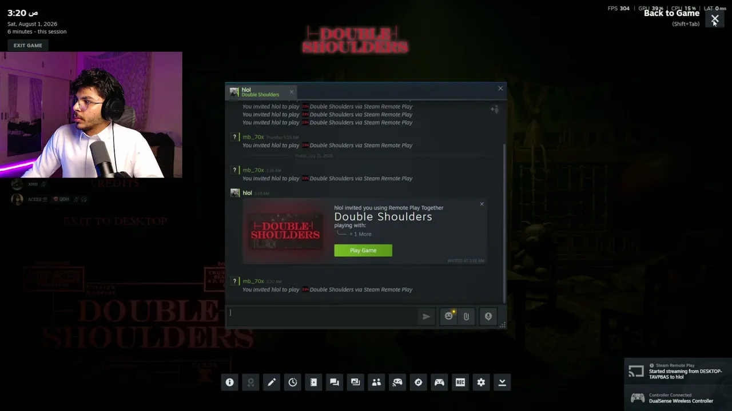Open the emoticon picker in chat

[449, 316]
